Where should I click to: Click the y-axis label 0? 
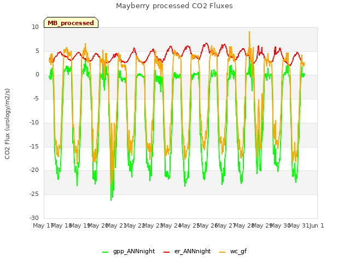pyautogui.click(x=37, y=75)
